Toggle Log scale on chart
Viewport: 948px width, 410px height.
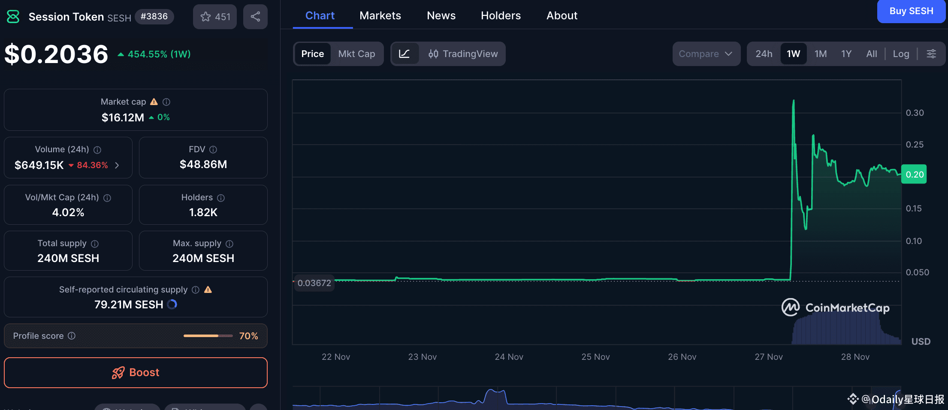coord(901,54)
